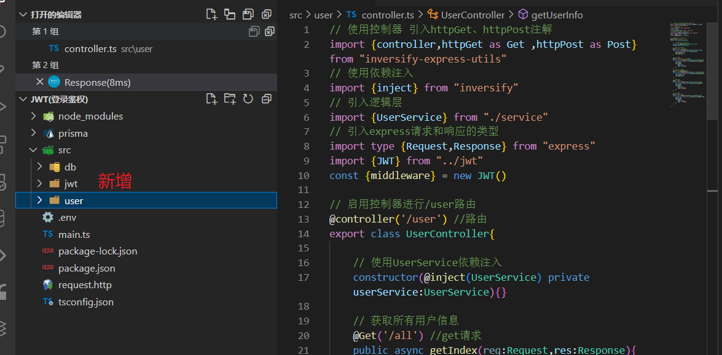Close all editors in open editors header
722x355 pixels.
pyautogui.click(x=266, y=14)
